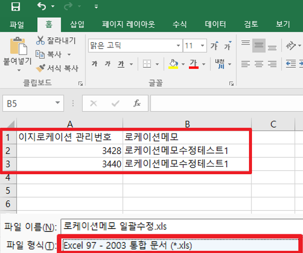Click the decrease font size icon
The image size is (303, 253).
pos(227,45)
